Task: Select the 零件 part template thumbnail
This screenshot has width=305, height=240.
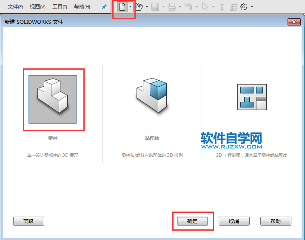Action: (x=53, y=99)
